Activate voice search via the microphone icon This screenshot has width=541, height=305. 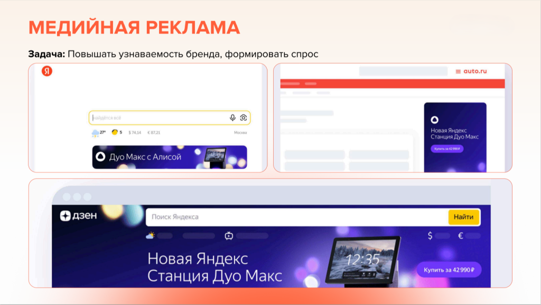coord(232,117)
